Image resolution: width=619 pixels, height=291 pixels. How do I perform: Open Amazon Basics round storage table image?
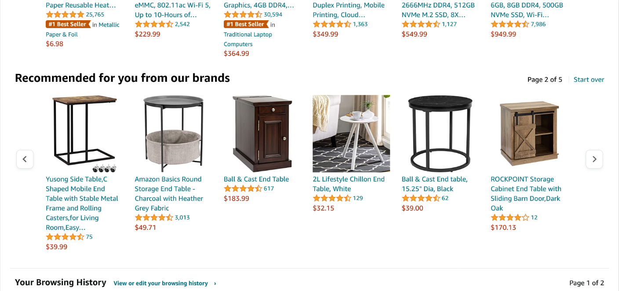click(x=173, y=134)
